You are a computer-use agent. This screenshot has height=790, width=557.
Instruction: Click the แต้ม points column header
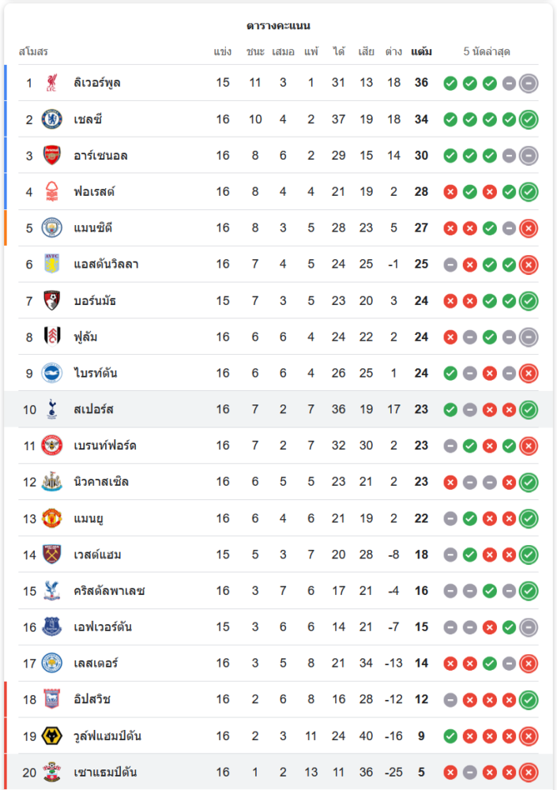[421, 52]
